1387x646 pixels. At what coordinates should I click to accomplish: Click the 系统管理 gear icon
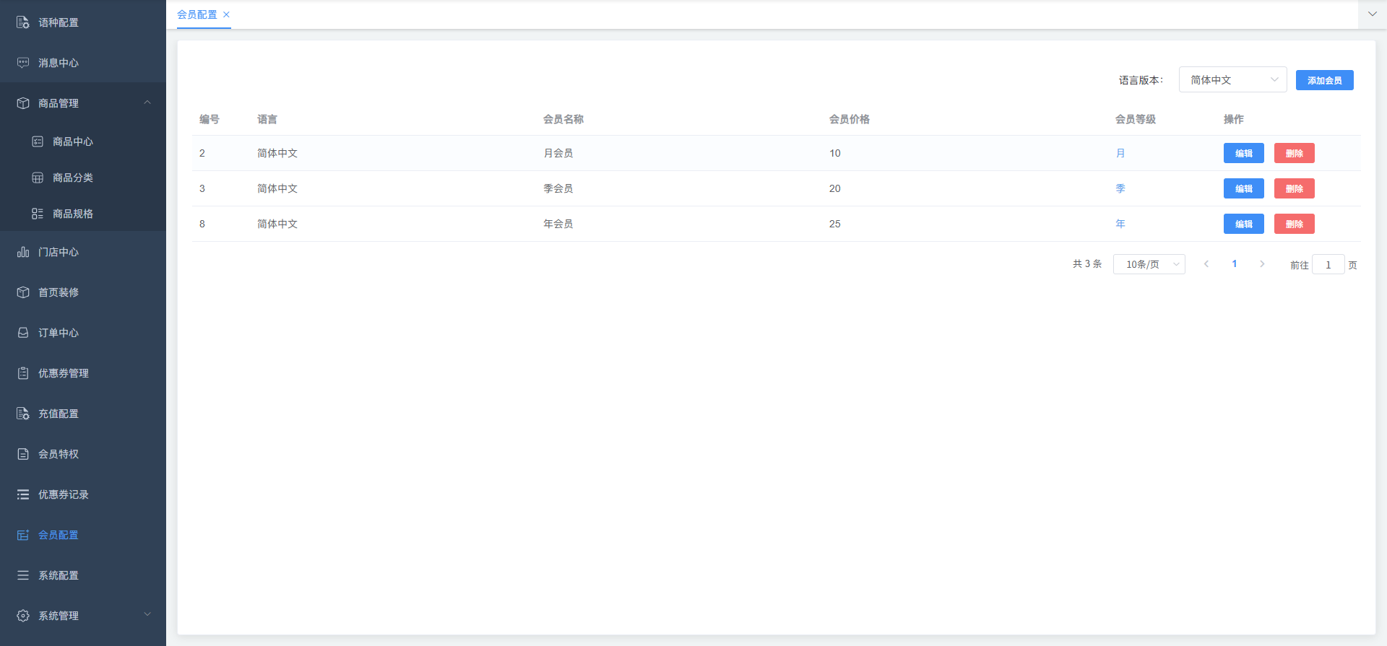23,616
